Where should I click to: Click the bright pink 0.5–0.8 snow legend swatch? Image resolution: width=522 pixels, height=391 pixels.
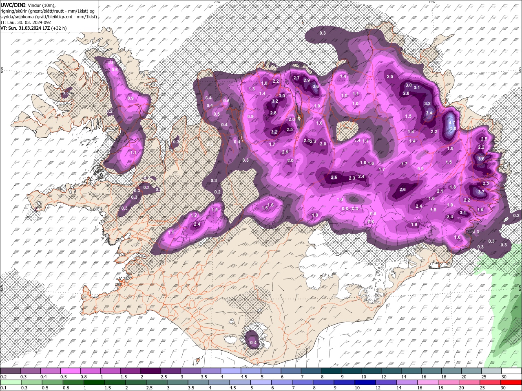(71, 371)
